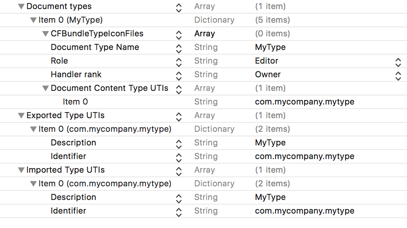The height and width of the screenshot is (228, 407).
Task: Collapse the CFBundleTypeIconFiles disclosure triangle
Action: coord(46,34)
